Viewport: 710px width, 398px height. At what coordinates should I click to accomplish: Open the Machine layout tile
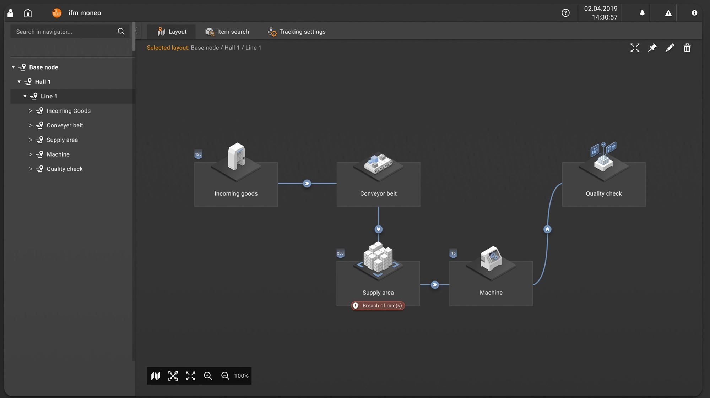(x=491, y=283)
